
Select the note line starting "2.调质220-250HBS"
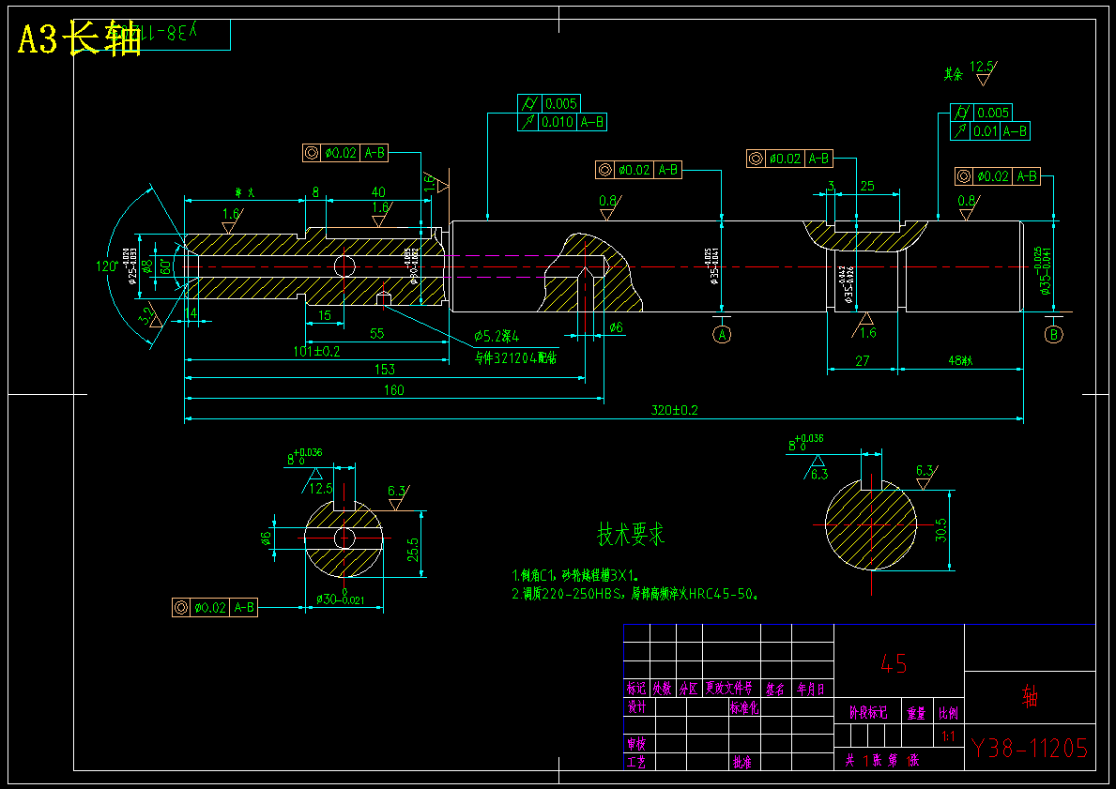[634, 593]
